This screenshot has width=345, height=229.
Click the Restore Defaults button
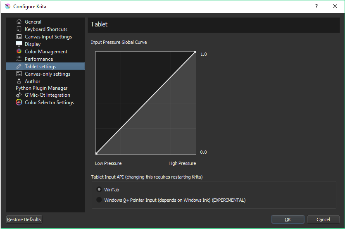(24, 219)
